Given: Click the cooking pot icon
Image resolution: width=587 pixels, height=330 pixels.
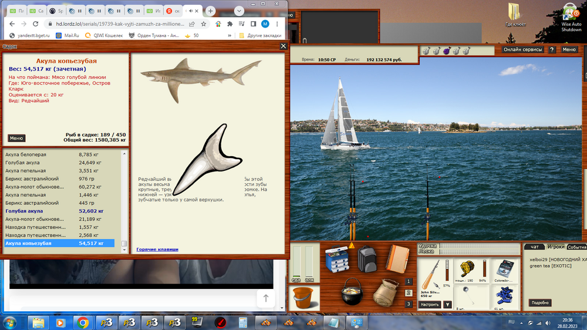Looking at the screenshot, I should click(x=352, y=291).
